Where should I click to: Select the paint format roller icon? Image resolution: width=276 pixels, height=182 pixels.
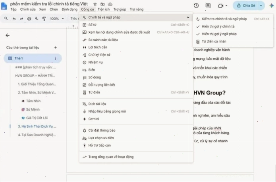click(44, 19)
